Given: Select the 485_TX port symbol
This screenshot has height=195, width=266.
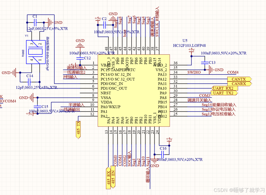Looking at the screenshot, I should click(x=78, y=130).
